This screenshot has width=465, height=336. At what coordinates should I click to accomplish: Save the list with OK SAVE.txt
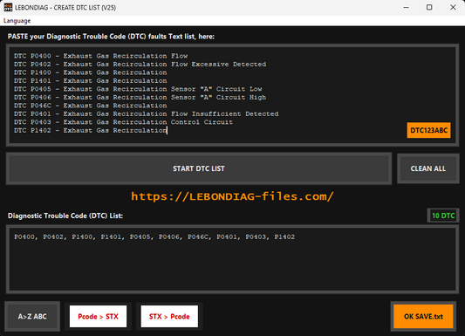(x=423, y=317)
